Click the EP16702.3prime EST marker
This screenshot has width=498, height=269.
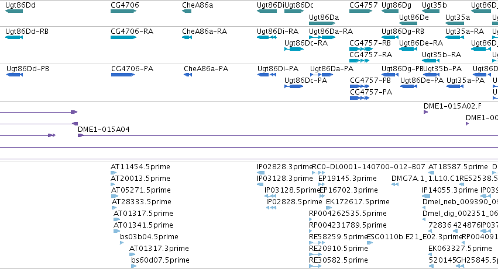point(322,196)
